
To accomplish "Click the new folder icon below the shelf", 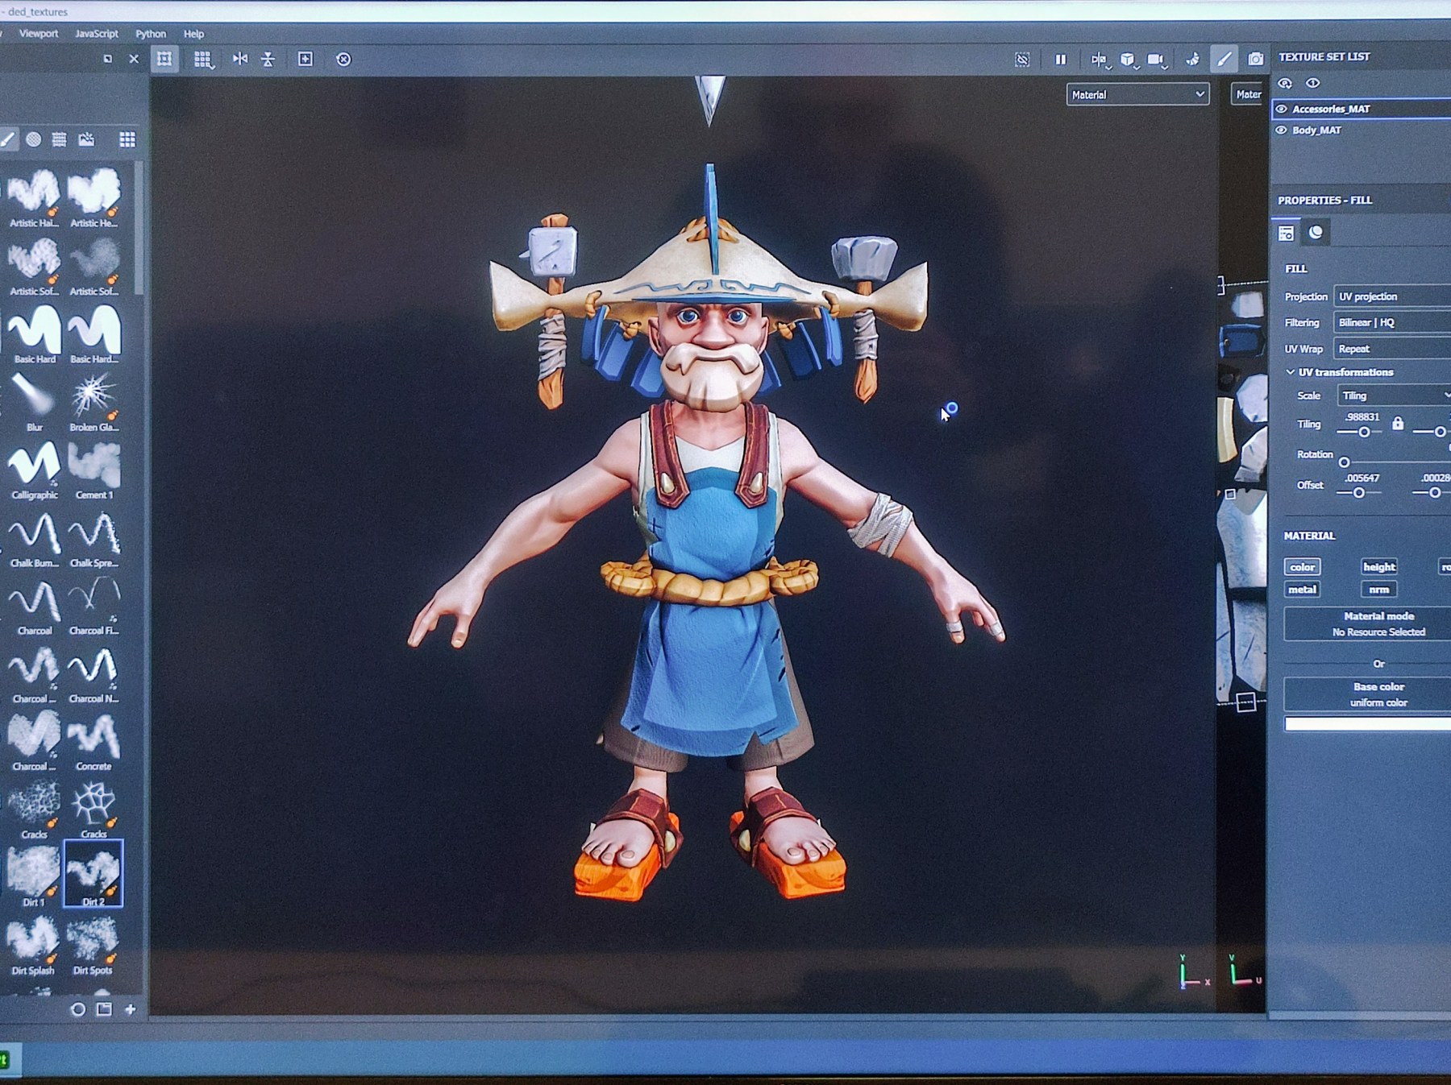I will 104,1008.
